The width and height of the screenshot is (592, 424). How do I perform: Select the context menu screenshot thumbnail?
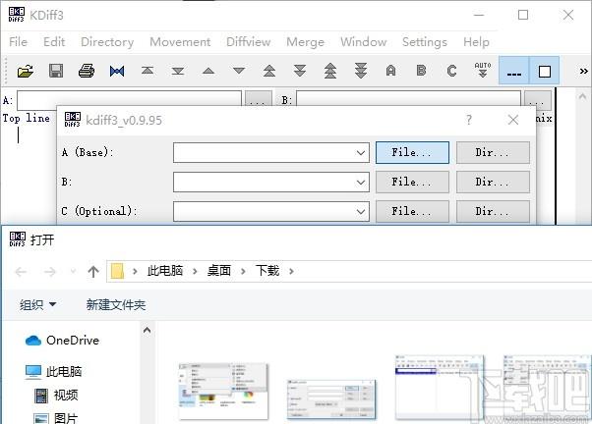(x=223, y=392)
